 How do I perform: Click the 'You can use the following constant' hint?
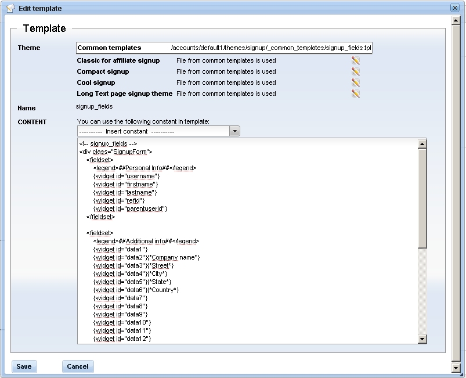pos(143,121)
